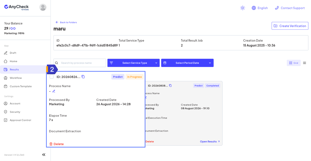Click the Predict badge on Completed card
311x161 pixels.
199,86
